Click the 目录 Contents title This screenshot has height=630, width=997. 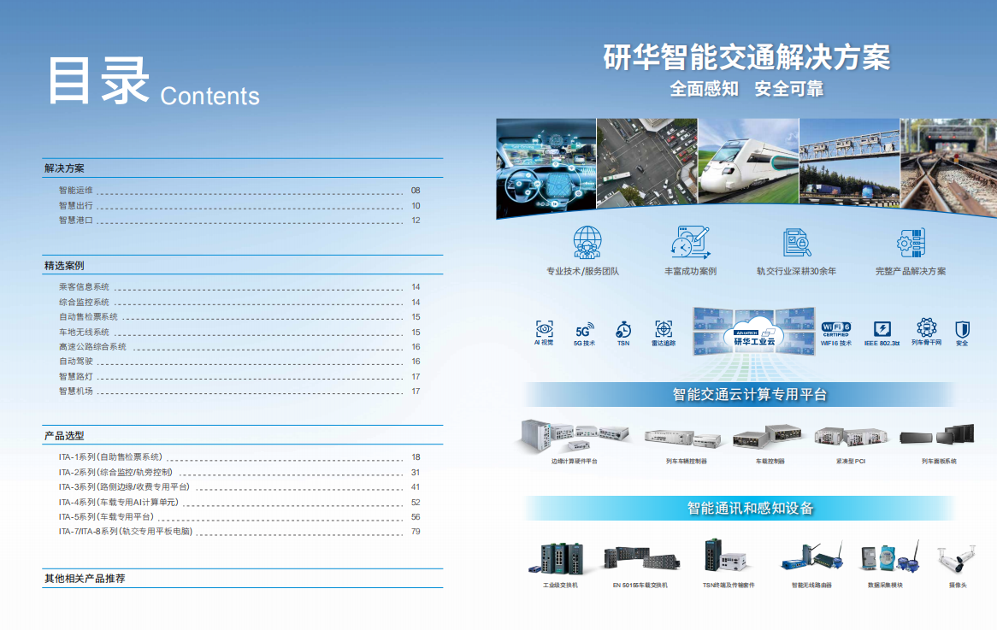tap(153, 80)
